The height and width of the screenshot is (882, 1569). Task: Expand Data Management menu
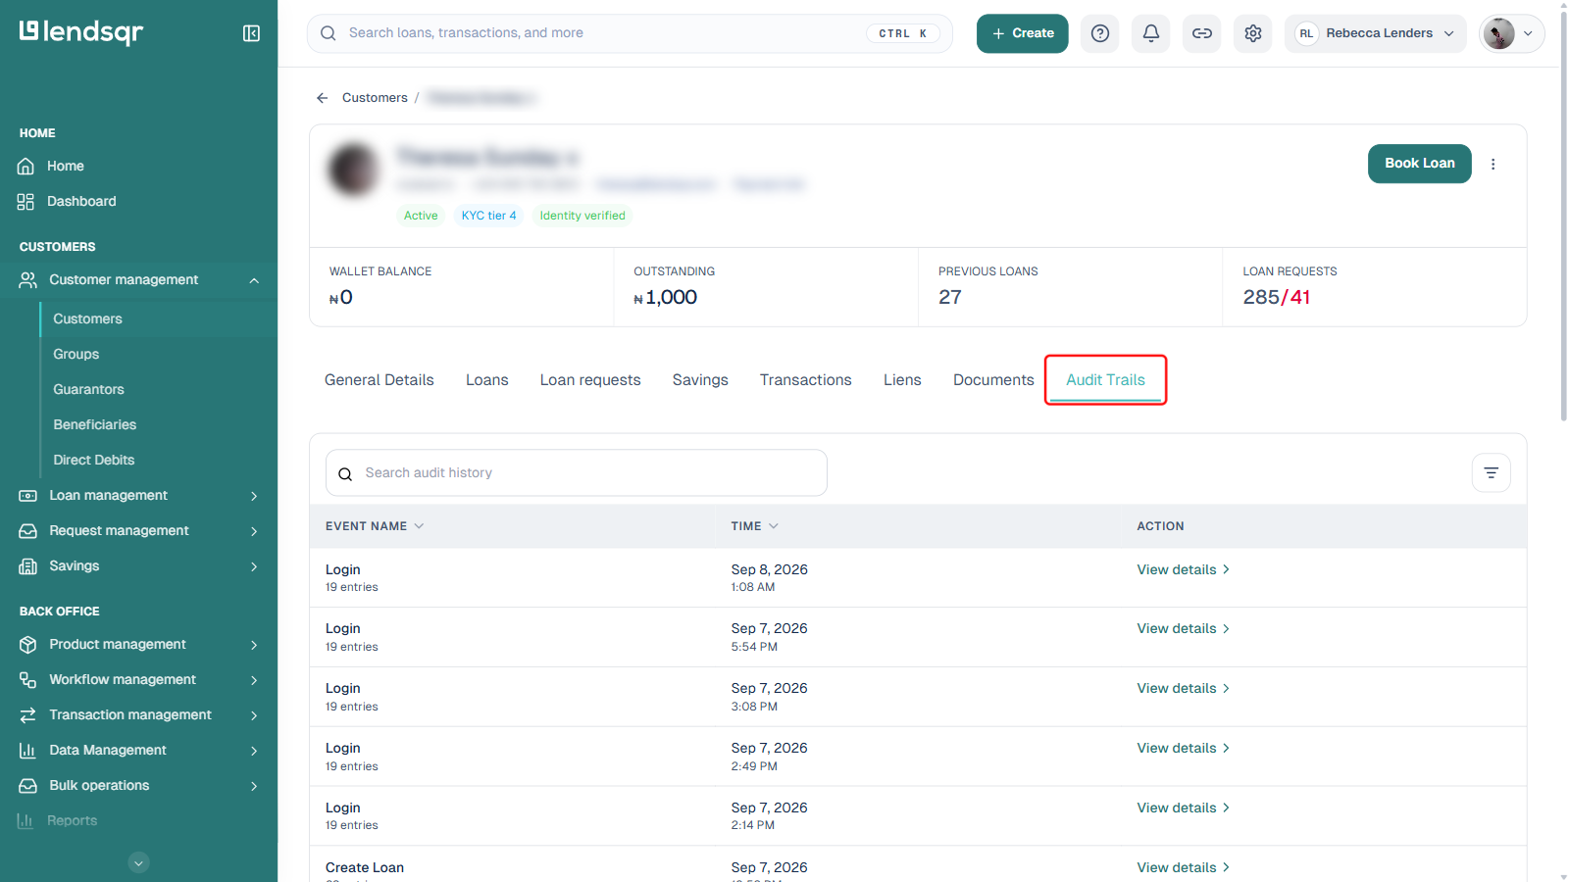(x=138, y=751)
